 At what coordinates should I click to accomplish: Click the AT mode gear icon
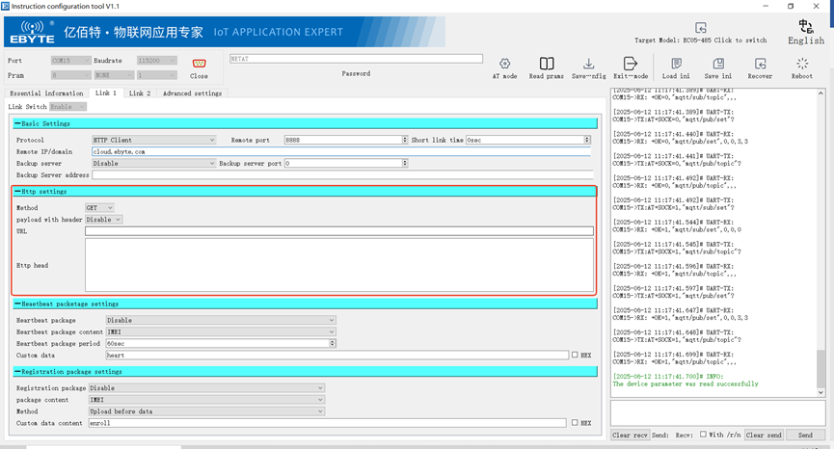point(505,64)
